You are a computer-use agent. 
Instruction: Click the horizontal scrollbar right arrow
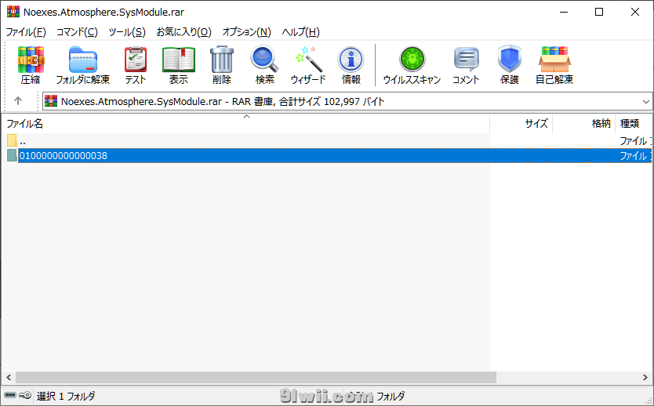[x=645, y=377]
